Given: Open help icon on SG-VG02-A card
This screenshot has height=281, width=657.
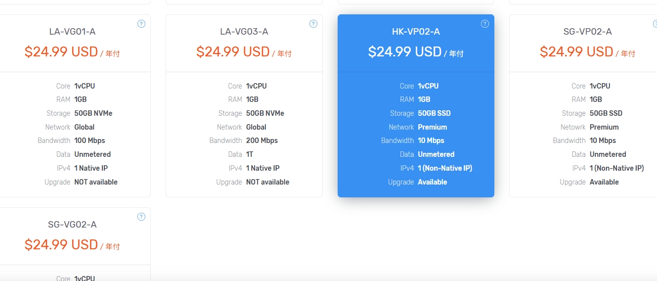Looking at the screenshot, I should click(141, 217).
